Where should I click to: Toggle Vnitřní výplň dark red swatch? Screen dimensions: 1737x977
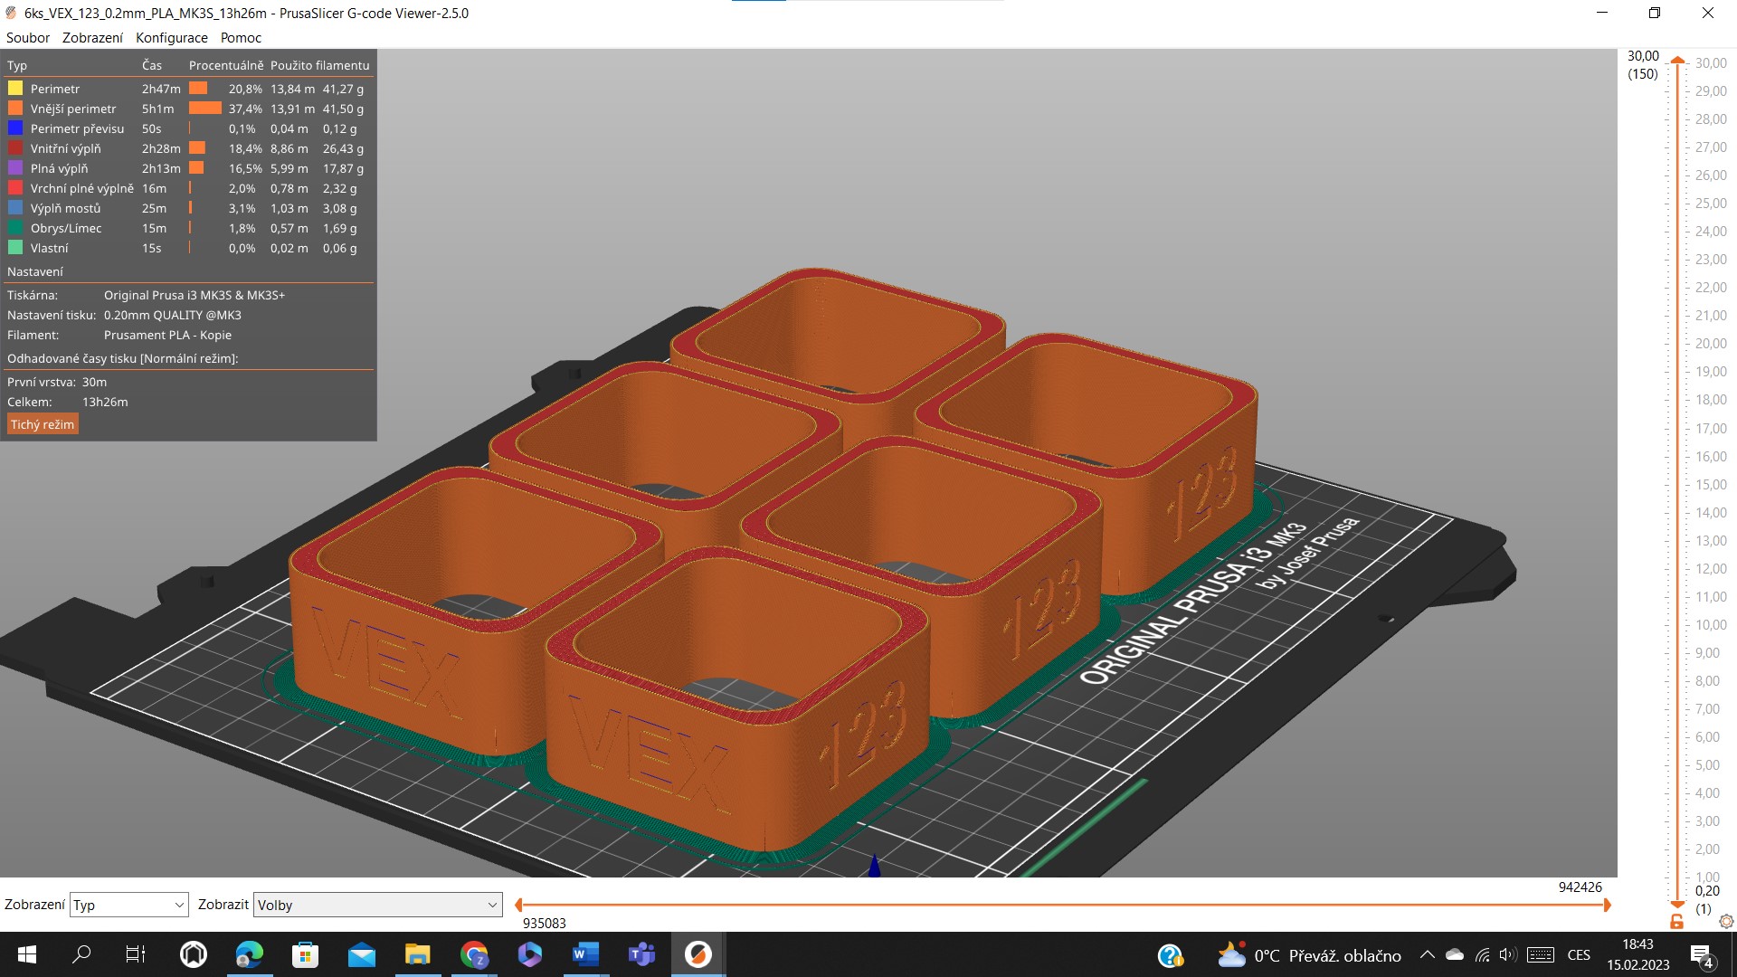tap(15, 148)
